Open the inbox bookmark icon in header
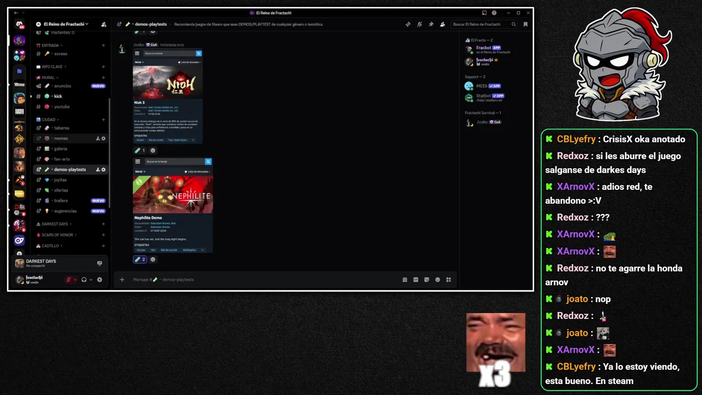The image size is (702, 395). 525,24
